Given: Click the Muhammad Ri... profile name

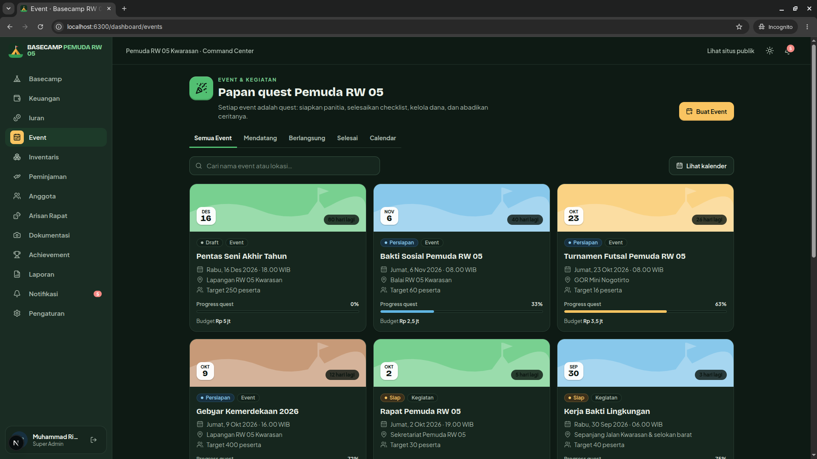Looking at the screenshot, I should (x=55, y=437).
